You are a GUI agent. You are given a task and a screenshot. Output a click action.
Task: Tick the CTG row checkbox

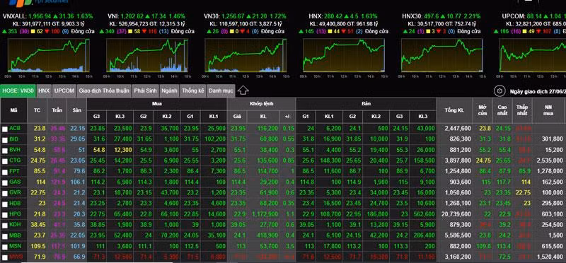click(4, 161)
